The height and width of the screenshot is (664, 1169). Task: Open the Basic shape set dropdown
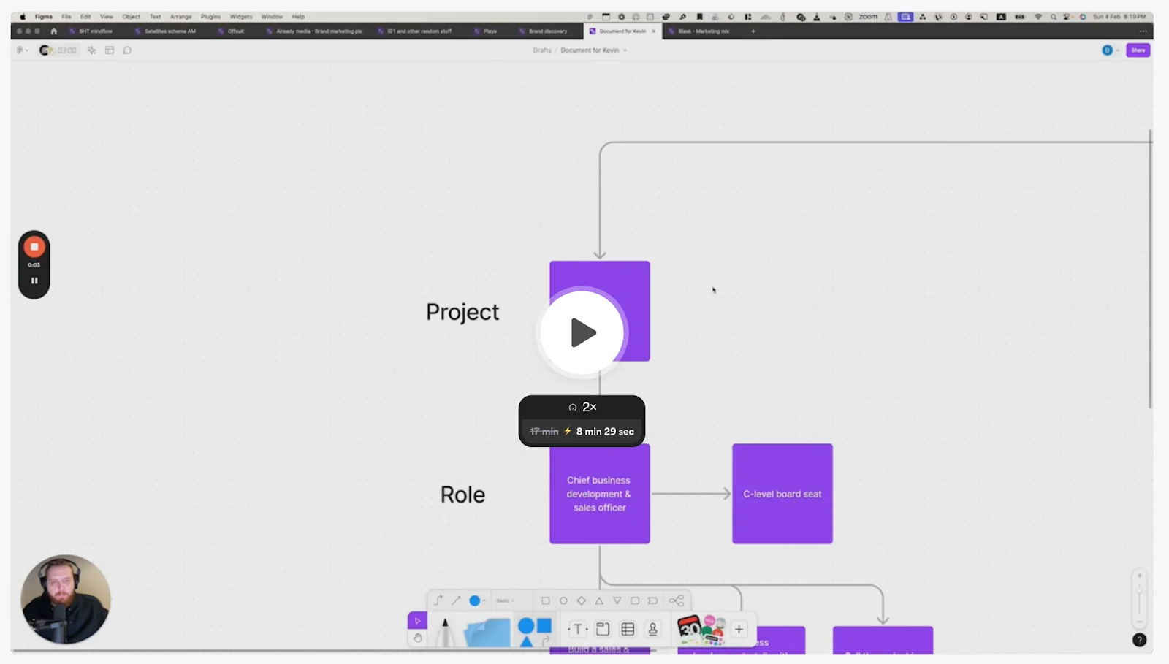[x=506, y=600]
